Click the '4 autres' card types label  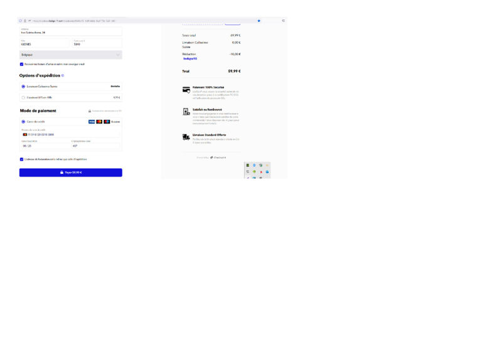coord(115,122)
